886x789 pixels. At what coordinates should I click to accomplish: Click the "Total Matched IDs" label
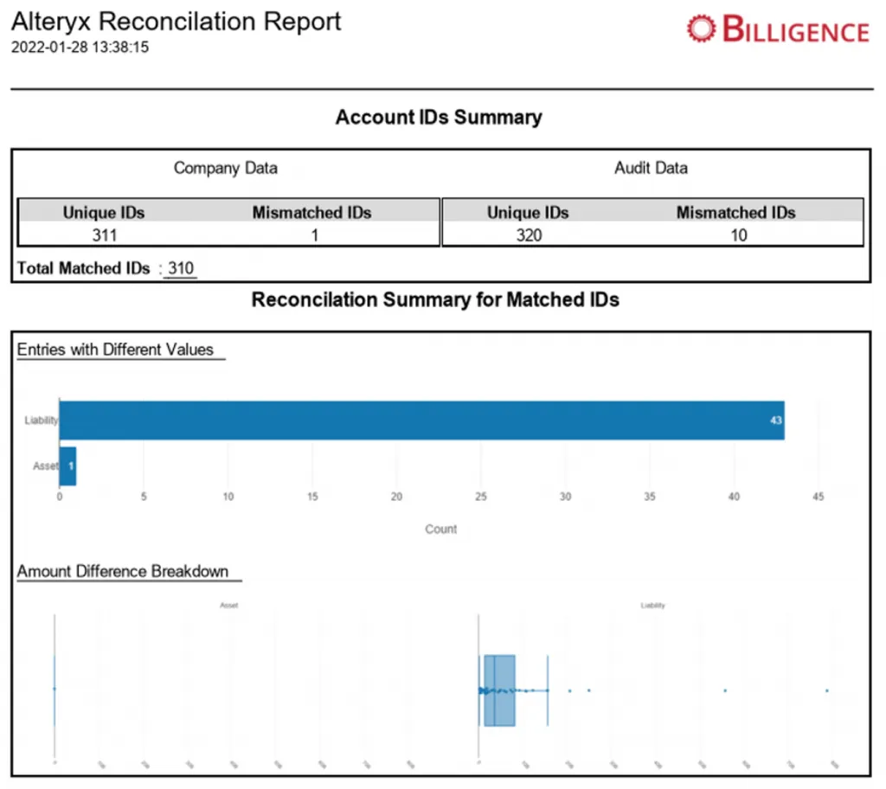84,268
